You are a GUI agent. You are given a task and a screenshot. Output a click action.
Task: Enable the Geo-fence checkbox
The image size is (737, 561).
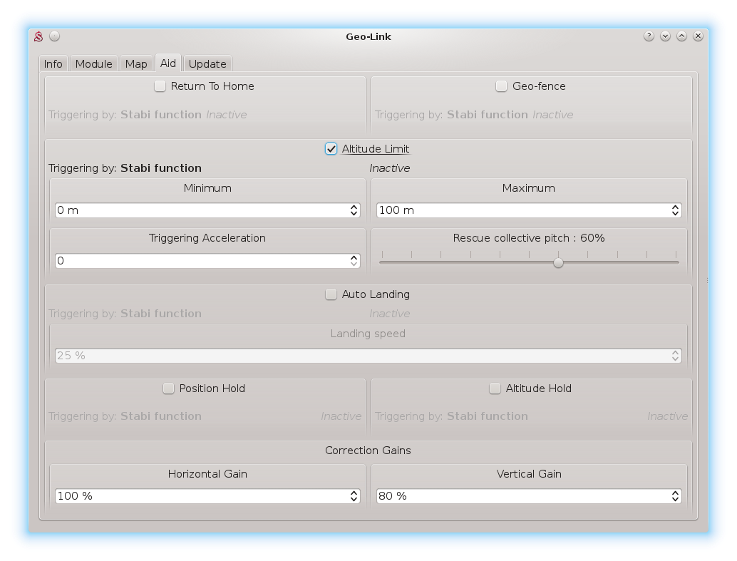tap(502, 86)
